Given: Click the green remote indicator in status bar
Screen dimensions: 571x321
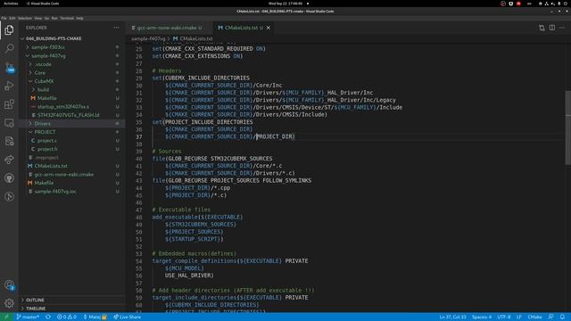Looking at the screenshot, I should point(6,317).
